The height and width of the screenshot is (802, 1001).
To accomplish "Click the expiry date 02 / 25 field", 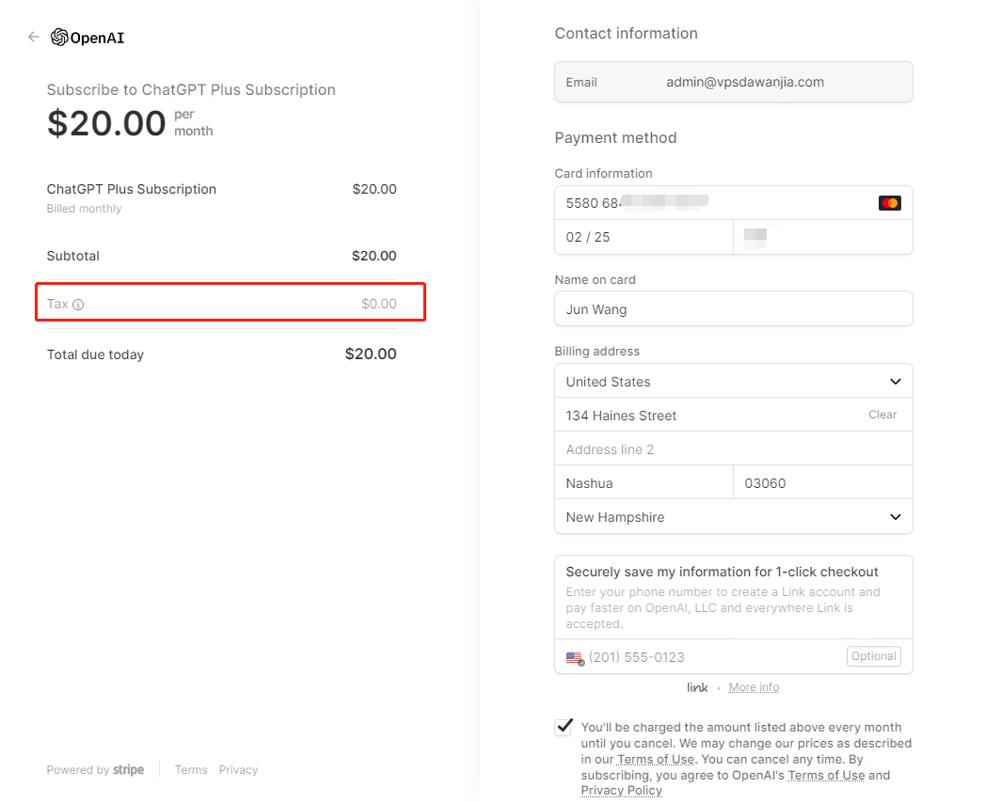I will tap(643, 237).
